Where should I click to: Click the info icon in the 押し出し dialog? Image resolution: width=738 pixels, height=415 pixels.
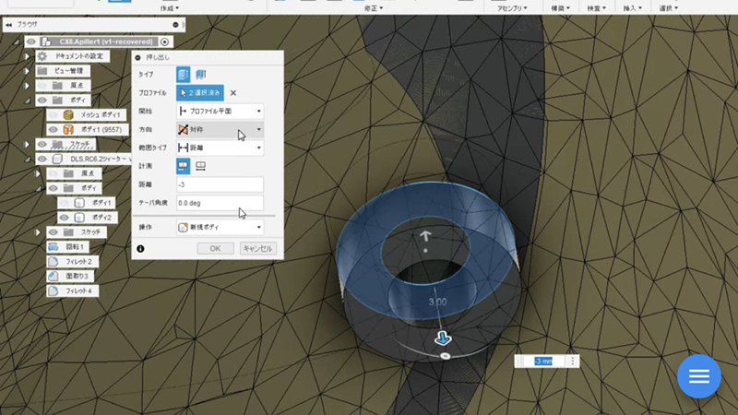click(140, 248)
